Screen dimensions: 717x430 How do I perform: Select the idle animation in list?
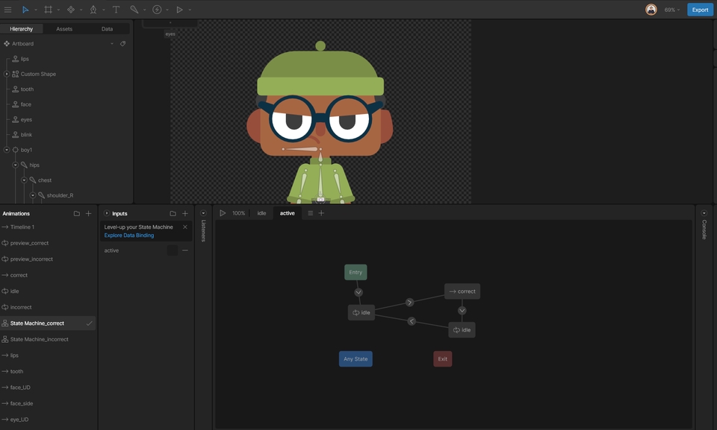(48, 291)
